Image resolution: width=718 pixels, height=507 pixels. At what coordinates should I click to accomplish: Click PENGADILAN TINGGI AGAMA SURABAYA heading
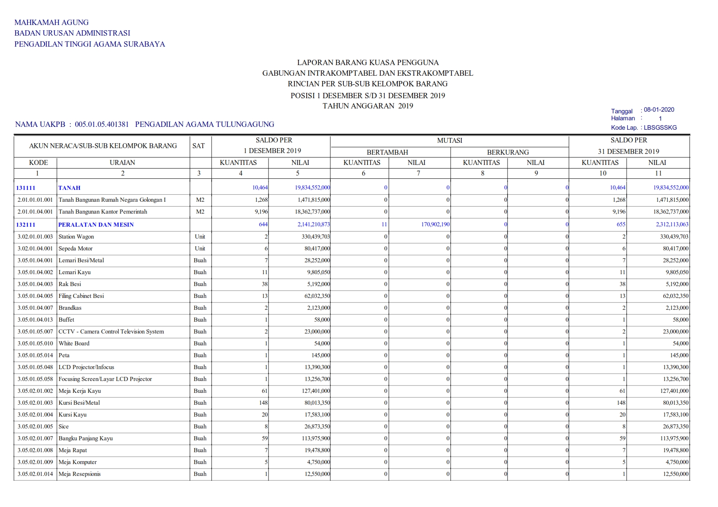(90, 44)
